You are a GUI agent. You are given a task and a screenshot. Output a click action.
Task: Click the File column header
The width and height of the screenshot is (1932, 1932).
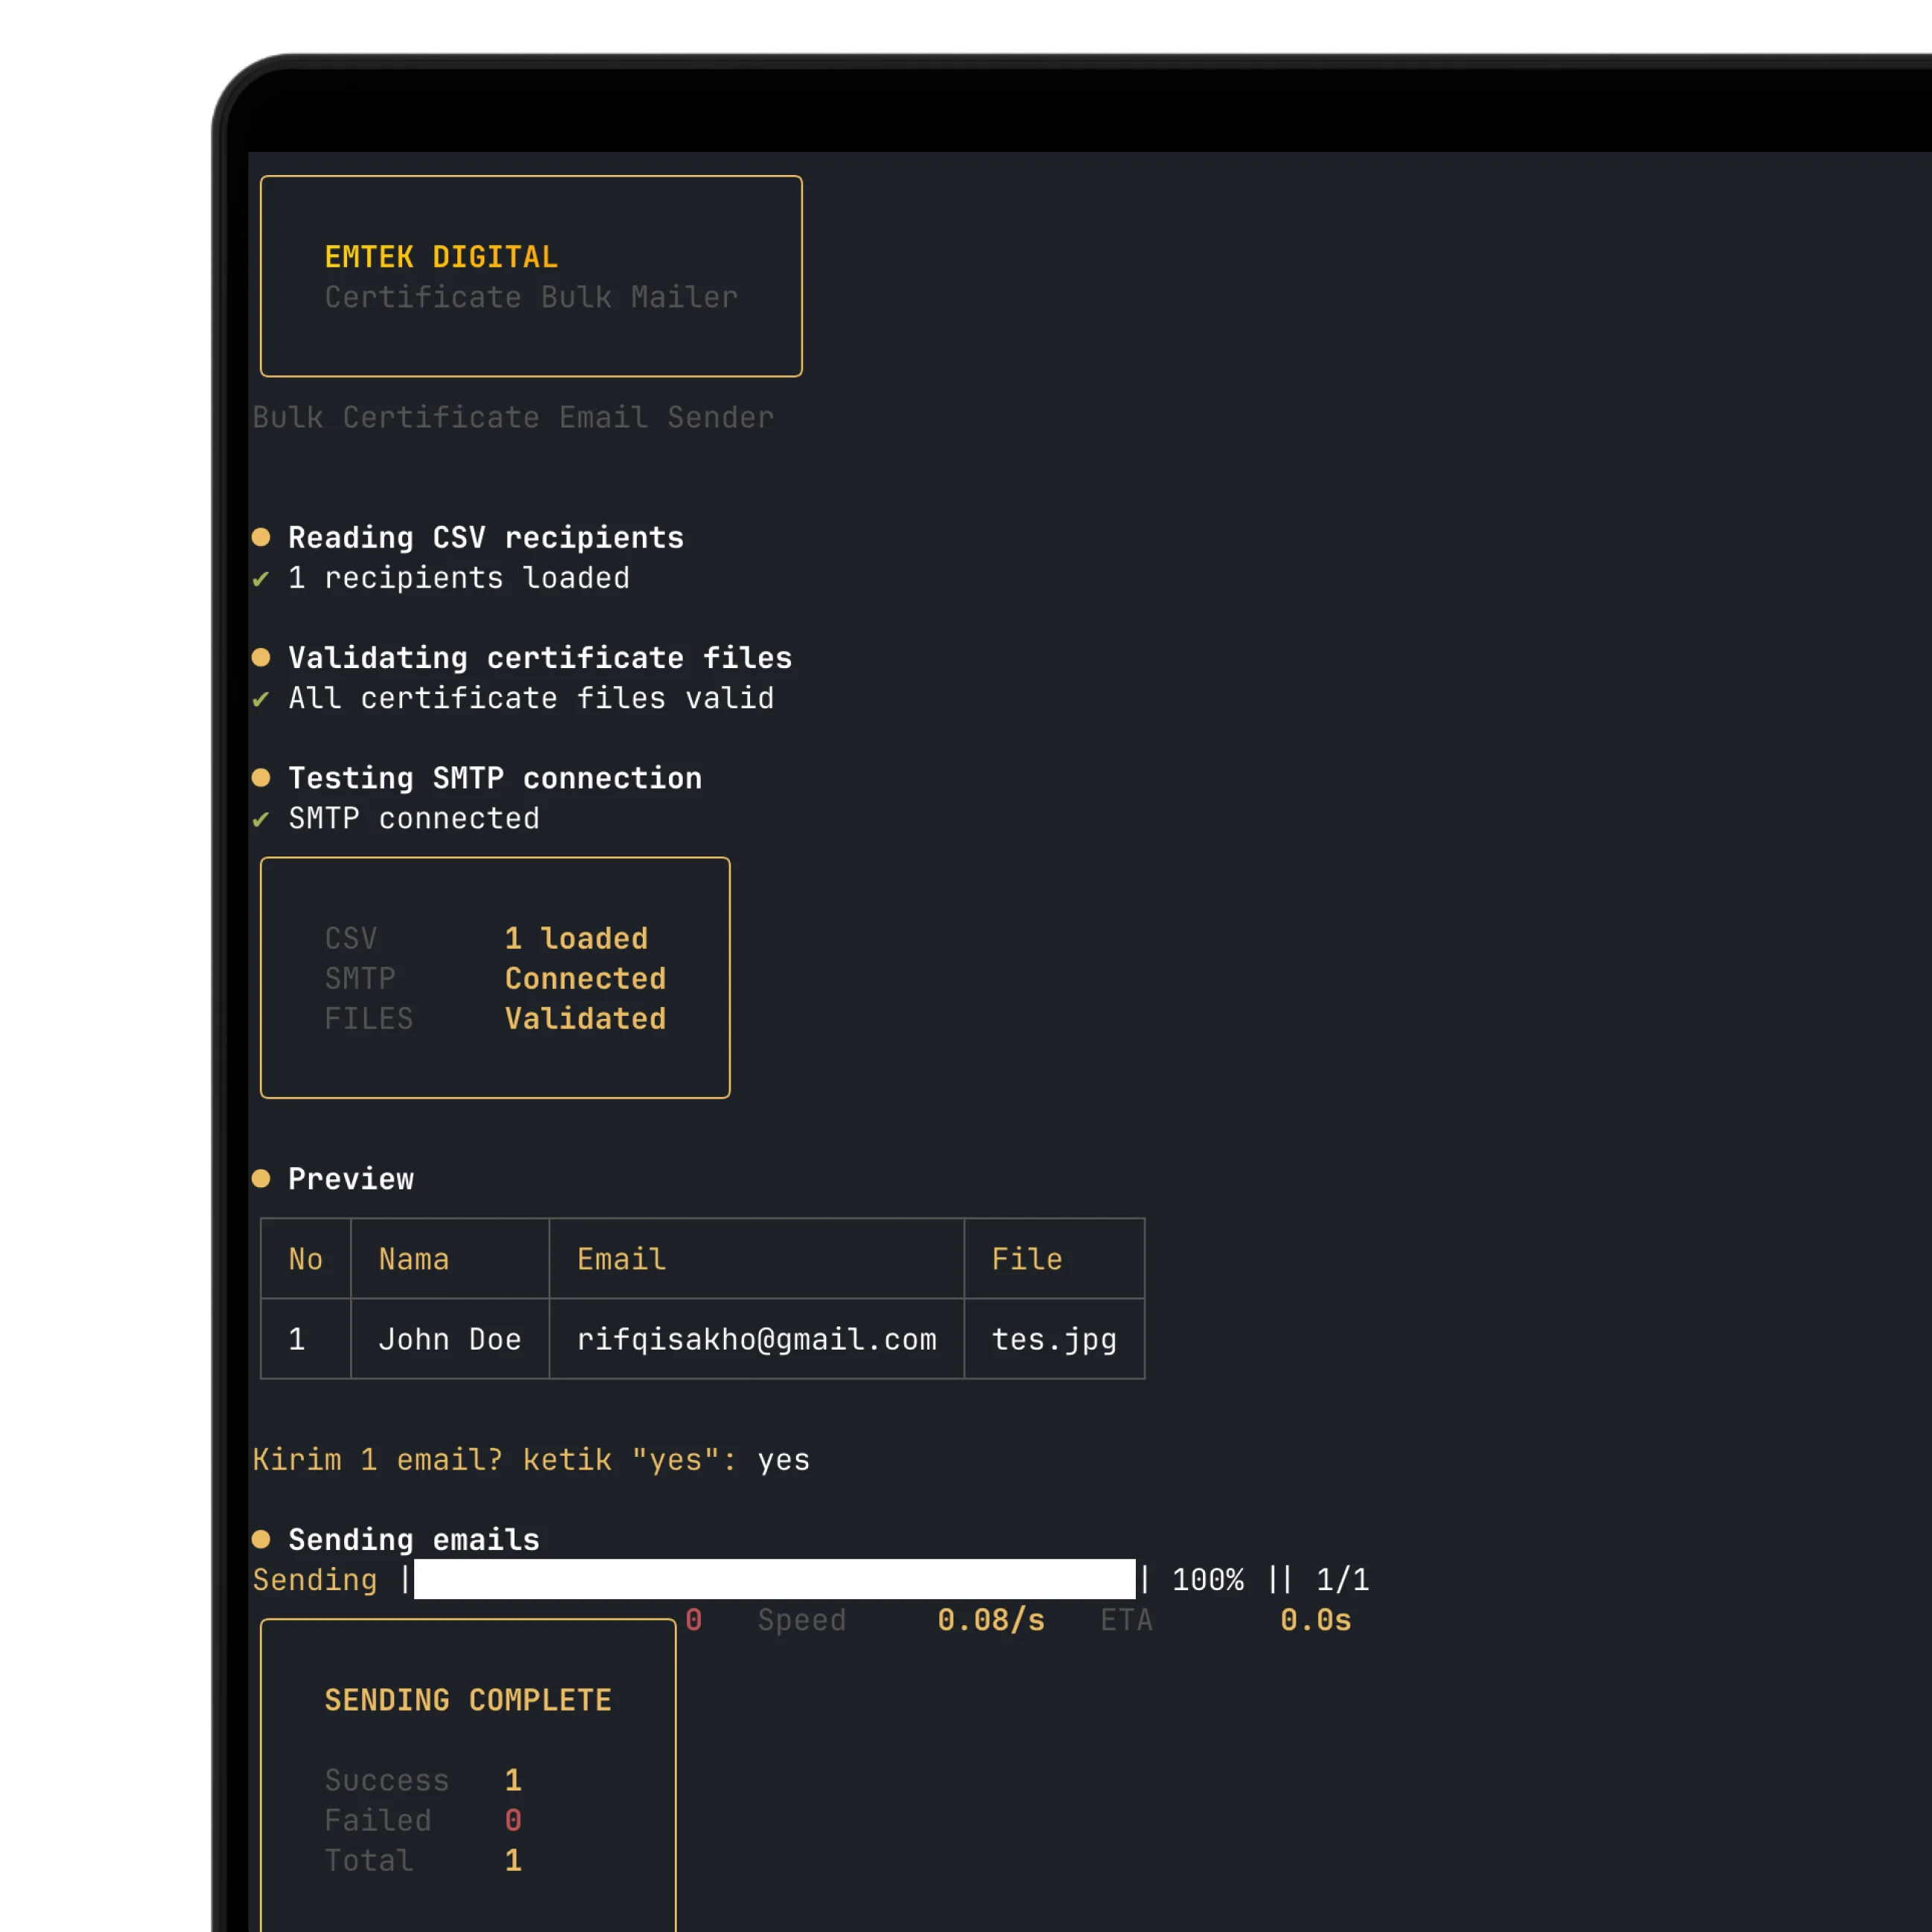pyautogui.click(x=1026, y=1259)
